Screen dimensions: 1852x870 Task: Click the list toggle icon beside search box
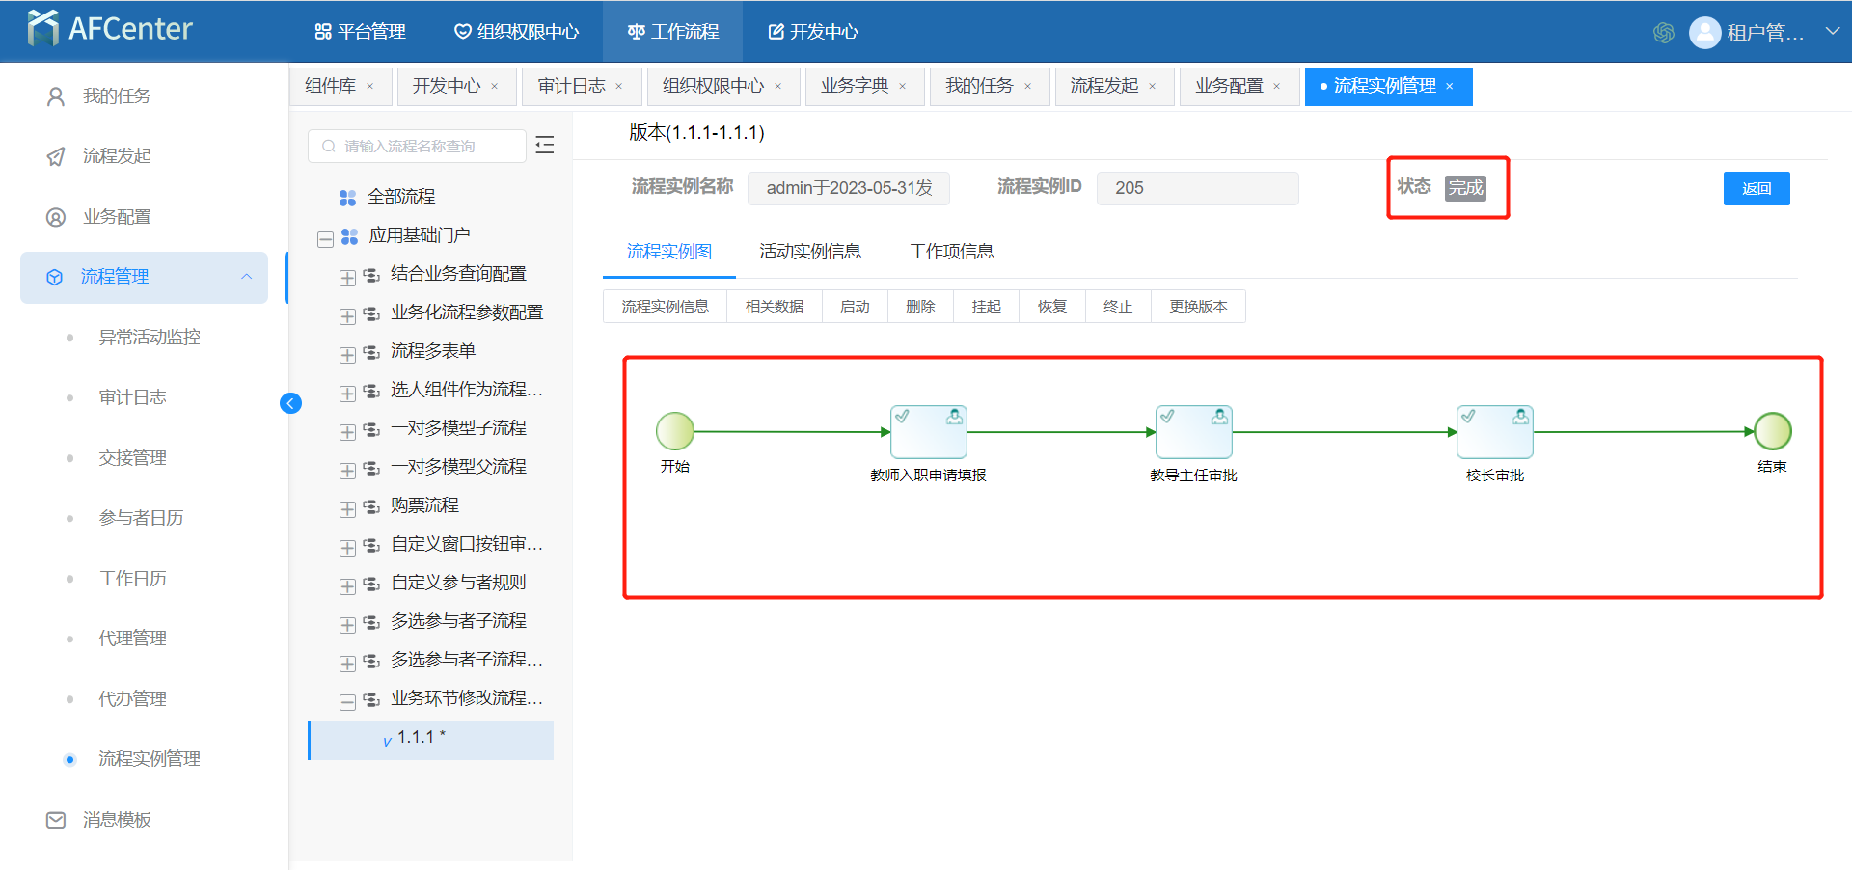545,146
